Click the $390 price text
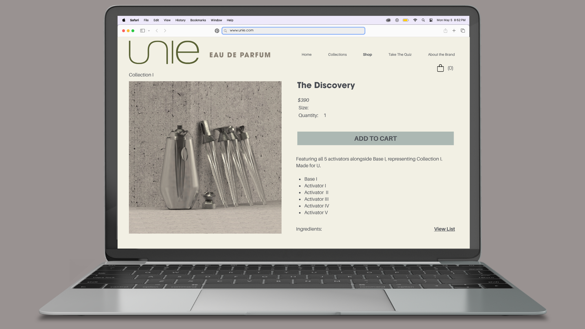The width and height of the screenshot is (585, 329). pyautogui.click(x=303, y=100)
